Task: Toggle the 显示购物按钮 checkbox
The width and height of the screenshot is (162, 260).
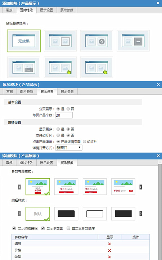Action: [14, 228]
